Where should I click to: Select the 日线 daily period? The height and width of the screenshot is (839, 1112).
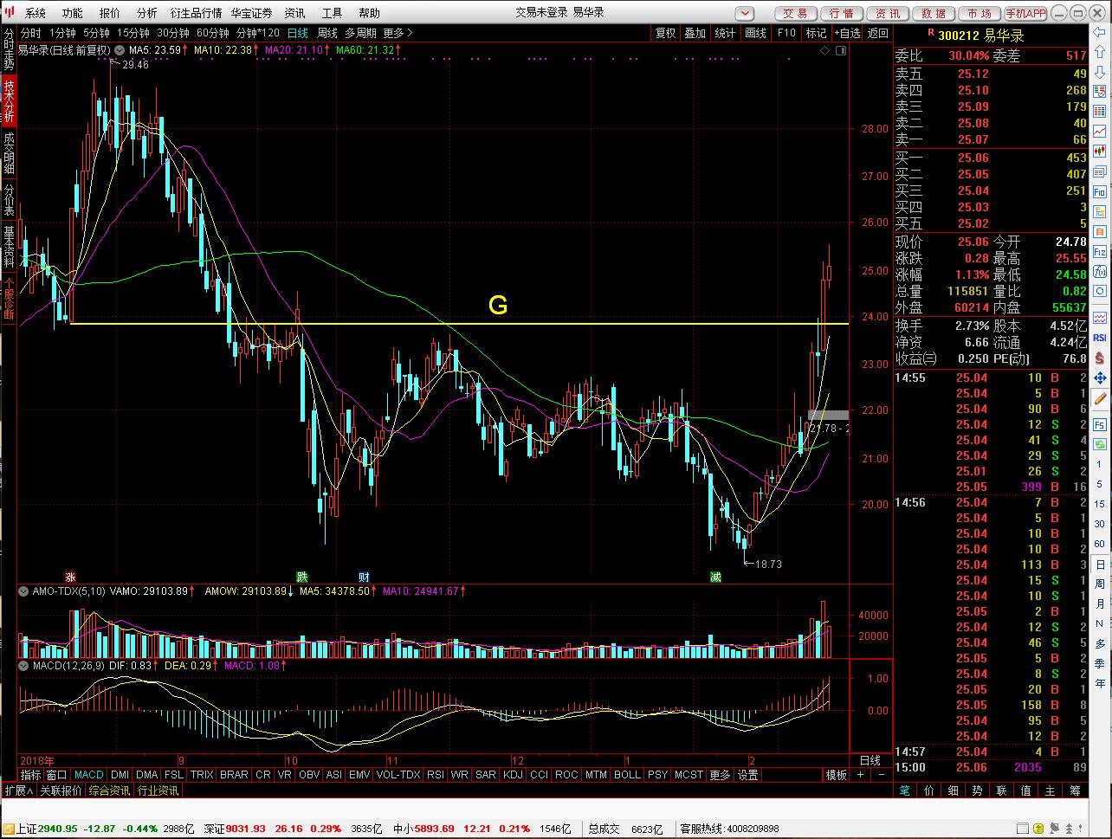click(x=298, y=33)
